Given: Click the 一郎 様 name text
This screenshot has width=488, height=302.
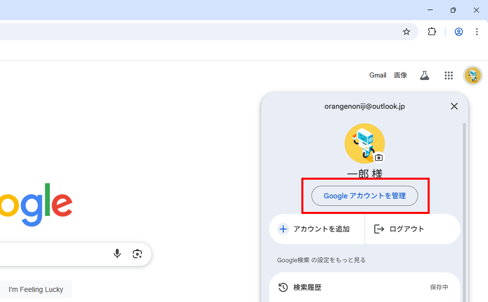Looking at the screenshot, I should [364, 174].
